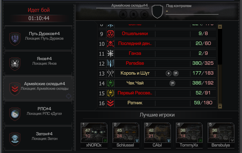Image resolution: width=242 pixels, height=153 pixels.
Task: Click the scroll up arrow of clan list
Action: tap(220, 27)
